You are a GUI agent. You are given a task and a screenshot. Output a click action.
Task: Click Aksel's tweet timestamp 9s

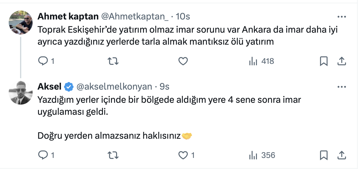[164, 87]
